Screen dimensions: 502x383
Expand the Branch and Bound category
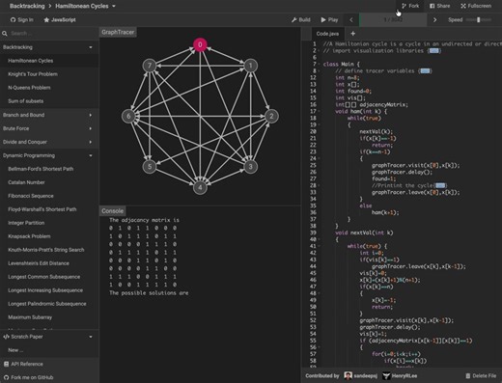tap(49, 115)
